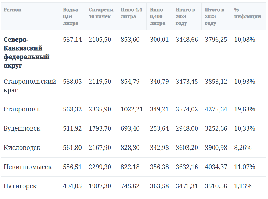The height and width of the screenshot is (199, 268).
Task: Select the Северо-Кавказский федеральный округ row label
Action: [x=26, y=53]
